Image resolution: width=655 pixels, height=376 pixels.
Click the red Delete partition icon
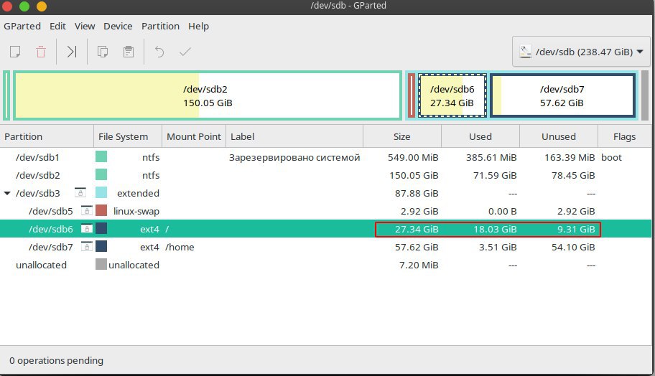coord(40,52)
